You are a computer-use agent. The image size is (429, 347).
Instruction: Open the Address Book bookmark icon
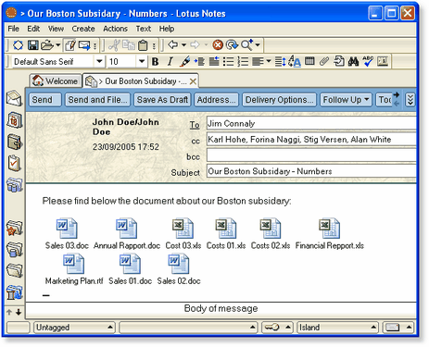click(14, 142)
